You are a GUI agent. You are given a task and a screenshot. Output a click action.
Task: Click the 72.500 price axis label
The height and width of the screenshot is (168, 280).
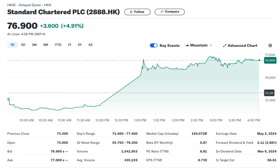(270, 100)
